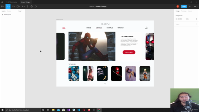Viewport: 199px width, 112px height.
Task: Click the Drafts breadcrumb link
Action: 91,7
